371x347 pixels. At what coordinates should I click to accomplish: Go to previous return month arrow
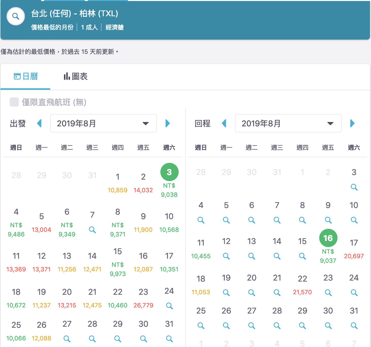(224, 124)
